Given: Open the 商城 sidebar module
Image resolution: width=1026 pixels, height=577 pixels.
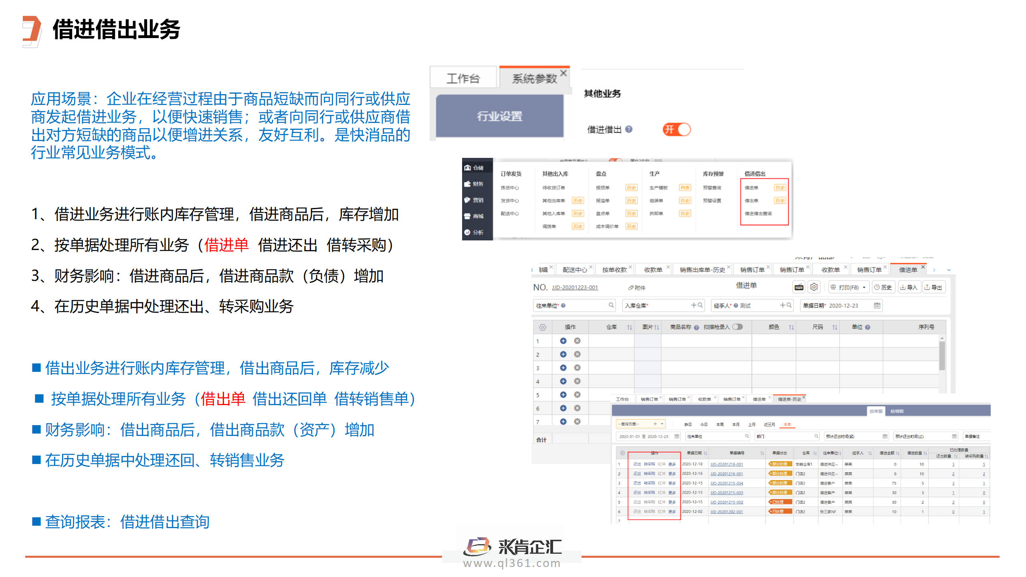Looking at the screenshot, I should (x=475, y=216).
